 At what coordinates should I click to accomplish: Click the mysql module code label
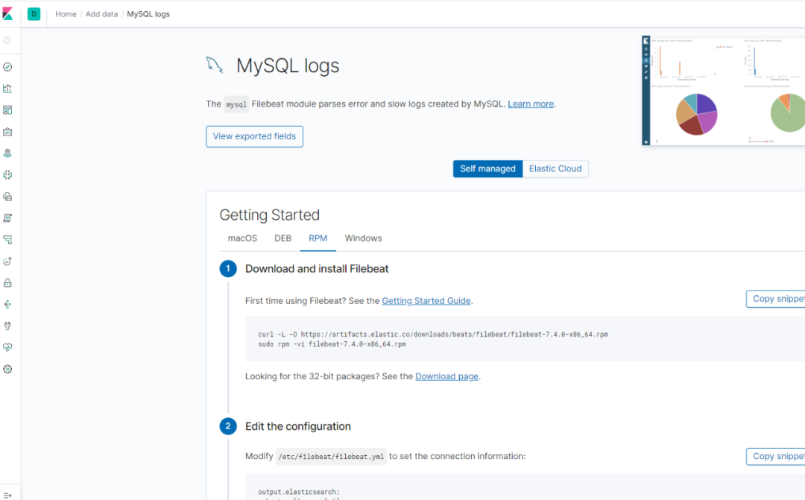[236, 104]
